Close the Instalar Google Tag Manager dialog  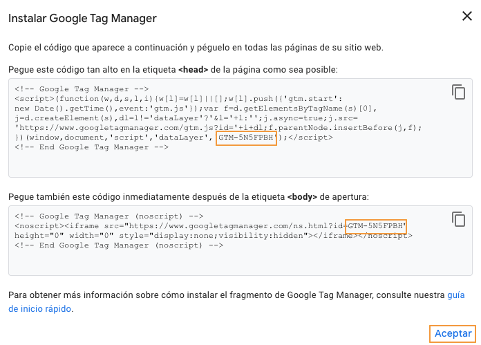466,16
